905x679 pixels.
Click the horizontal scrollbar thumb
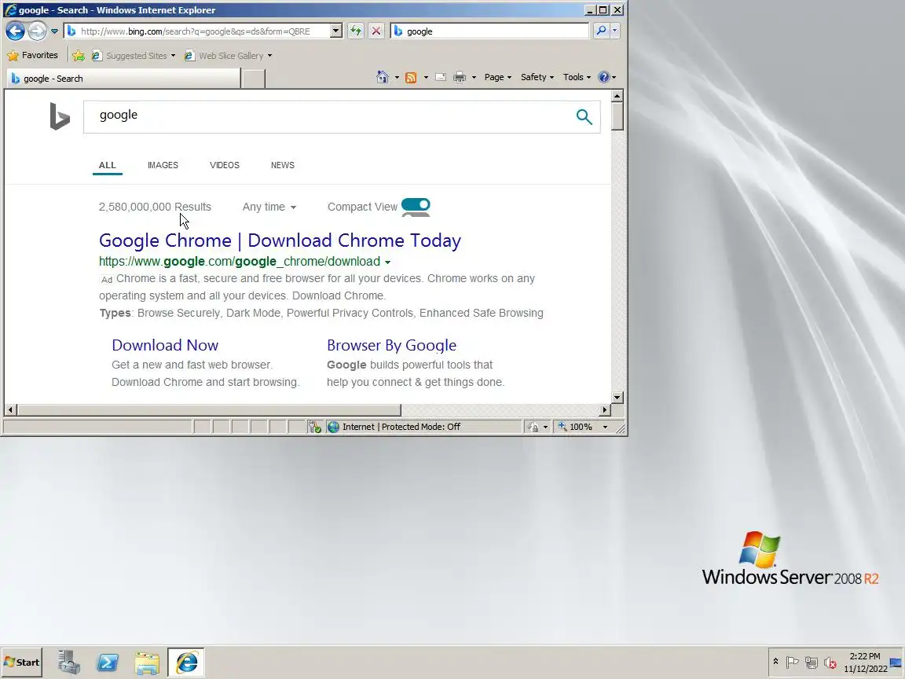(209, 410)
